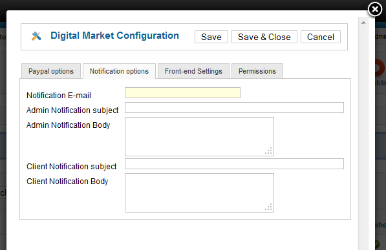Click the Admin Notification subject label
Viewport: 386px width, 250px height.
coord(72,110)
